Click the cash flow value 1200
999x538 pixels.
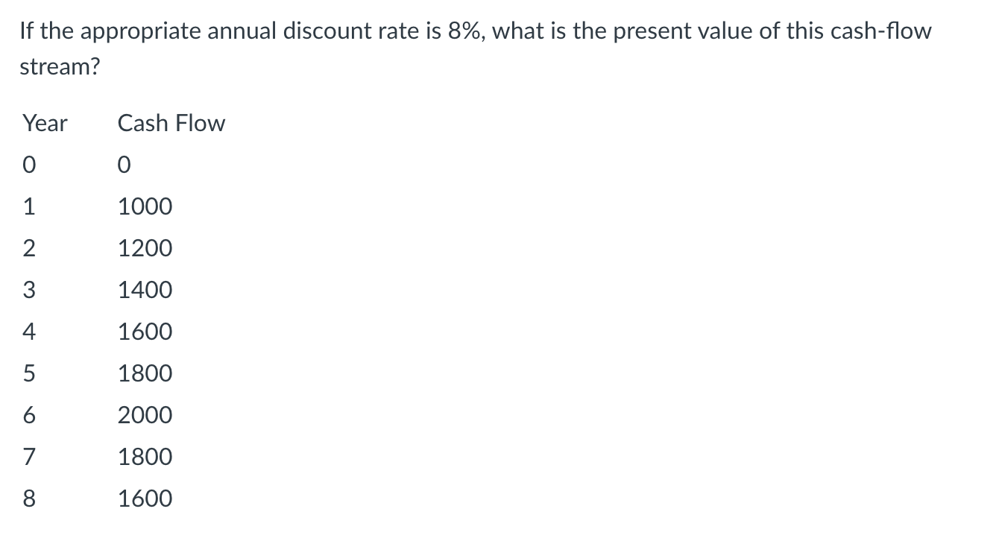pos(145,248)
